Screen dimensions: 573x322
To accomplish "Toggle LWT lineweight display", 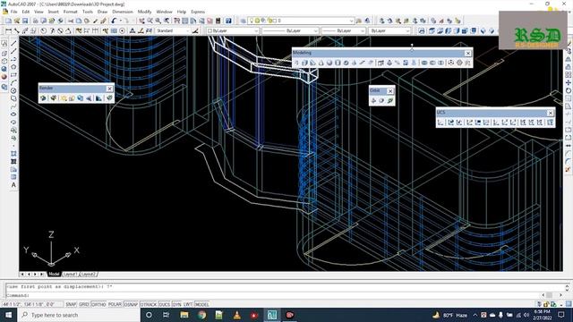I will 188,304.
